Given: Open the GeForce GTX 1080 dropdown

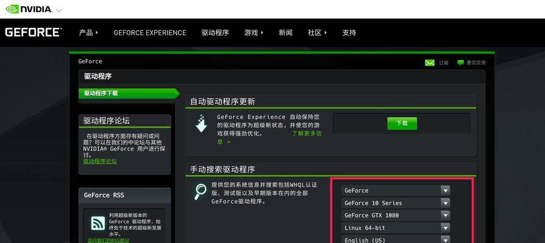Looking at the screenshot, I should pyautogui.click(x=396, y=215).
